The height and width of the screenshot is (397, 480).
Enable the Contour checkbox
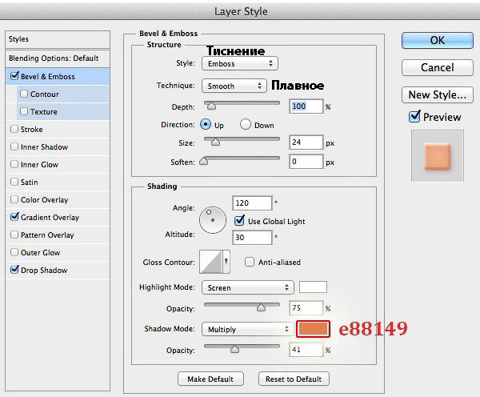pos(24,94)
